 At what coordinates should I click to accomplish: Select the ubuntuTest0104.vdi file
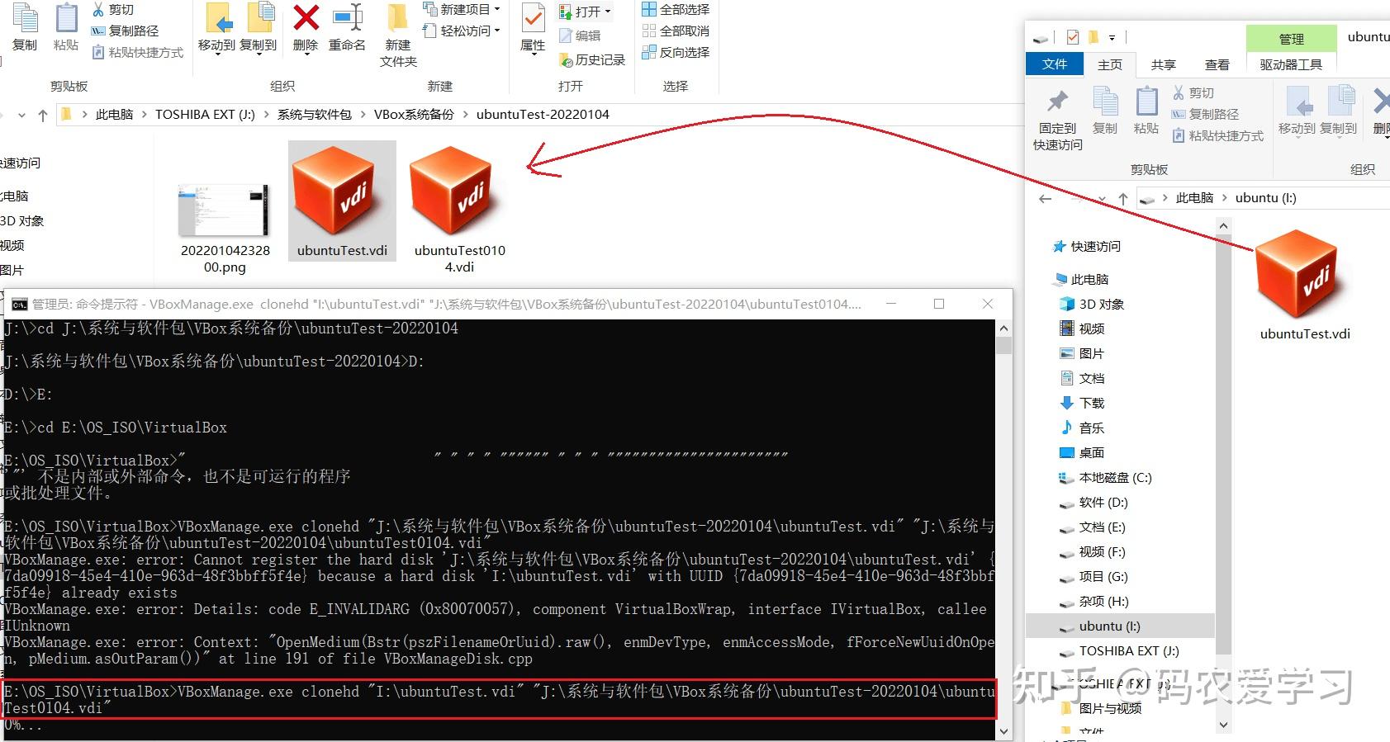pos(459,209)
